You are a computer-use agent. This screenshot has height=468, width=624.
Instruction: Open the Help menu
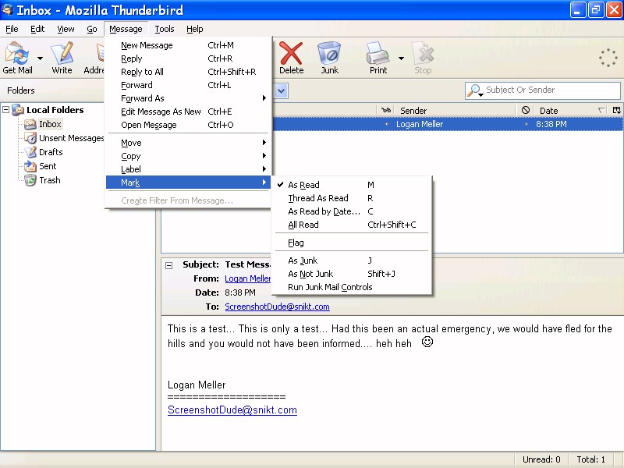click(x=194, y=29)
